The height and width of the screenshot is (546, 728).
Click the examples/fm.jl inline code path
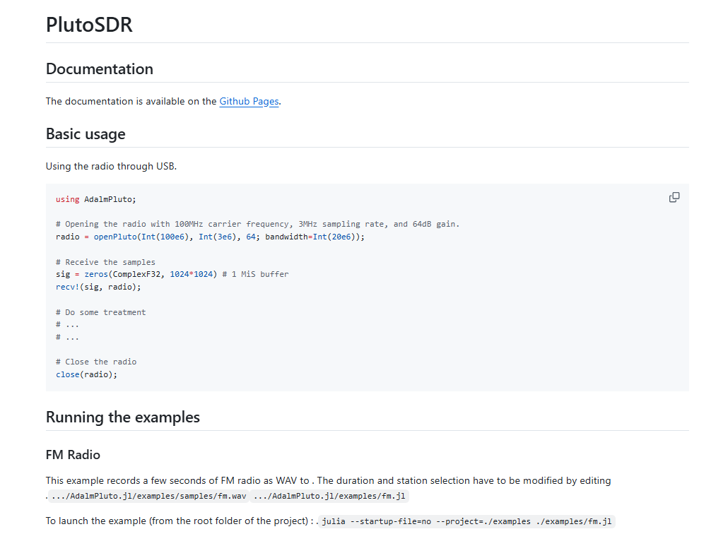coord(329,496)
